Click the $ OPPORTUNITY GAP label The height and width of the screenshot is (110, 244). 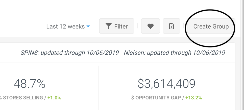156,98
